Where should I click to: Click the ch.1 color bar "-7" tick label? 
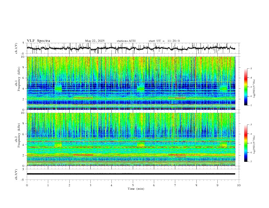pos(251,105)
